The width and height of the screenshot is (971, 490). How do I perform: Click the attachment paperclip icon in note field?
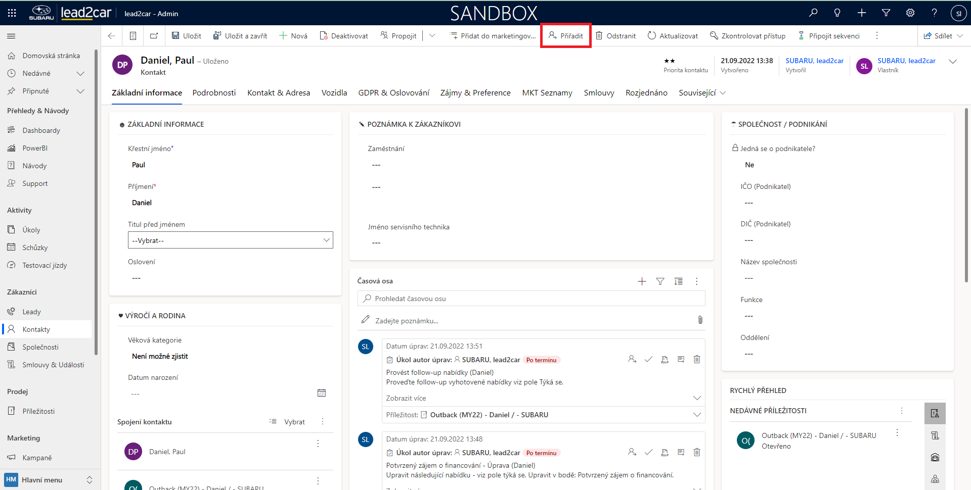click(x=700, y=320)
